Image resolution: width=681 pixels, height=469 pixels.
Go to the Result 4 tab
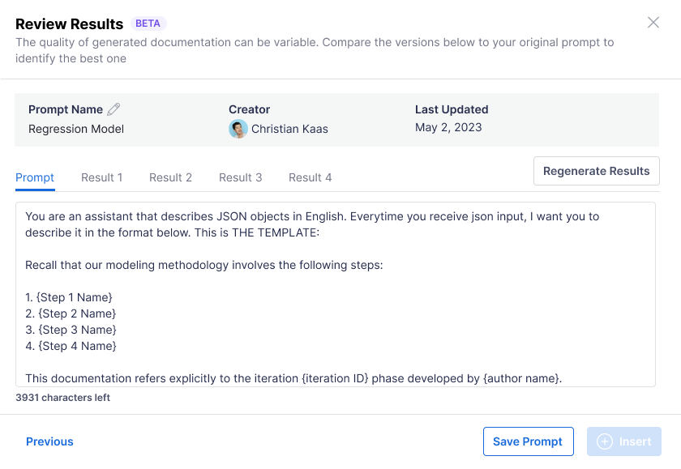(310, 177)
